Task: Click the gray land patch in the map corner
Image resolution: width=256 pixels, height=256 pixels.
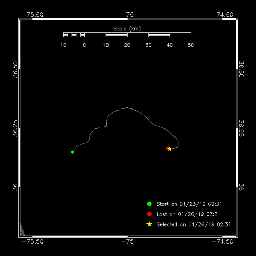Action: pyautogui.click(x=22, y=230)
